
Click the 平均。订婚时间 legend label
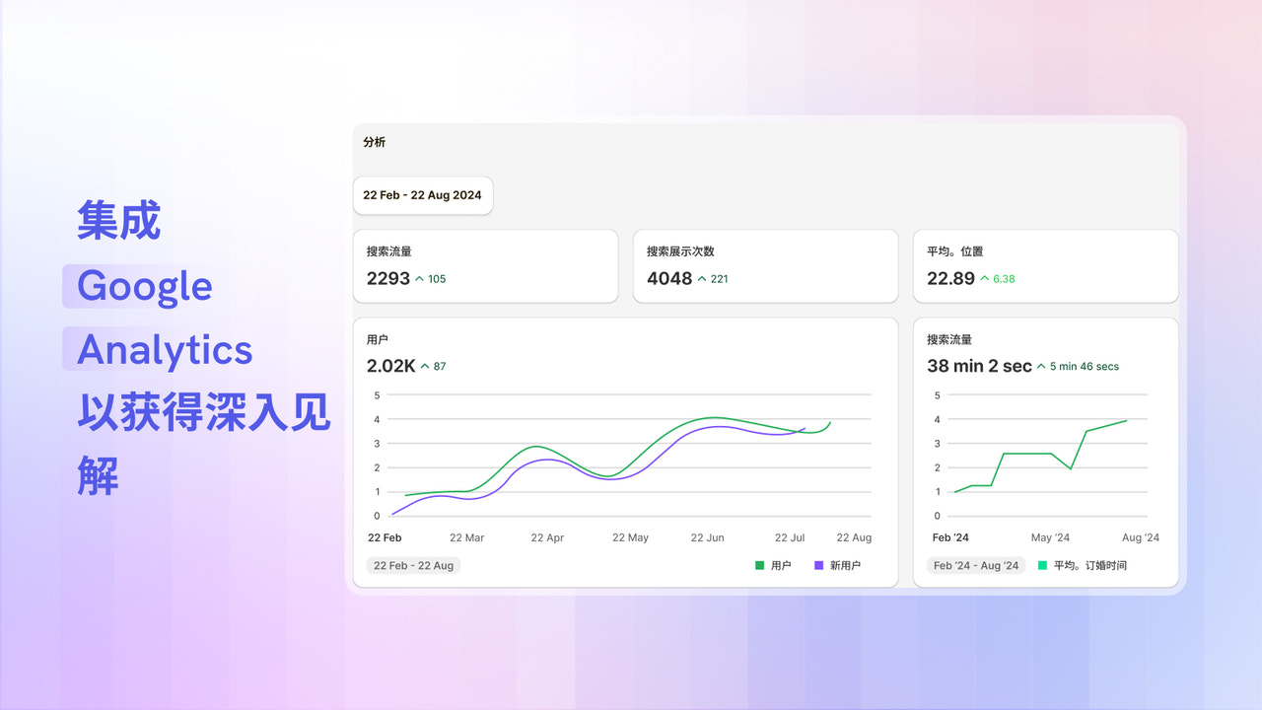1090,565
